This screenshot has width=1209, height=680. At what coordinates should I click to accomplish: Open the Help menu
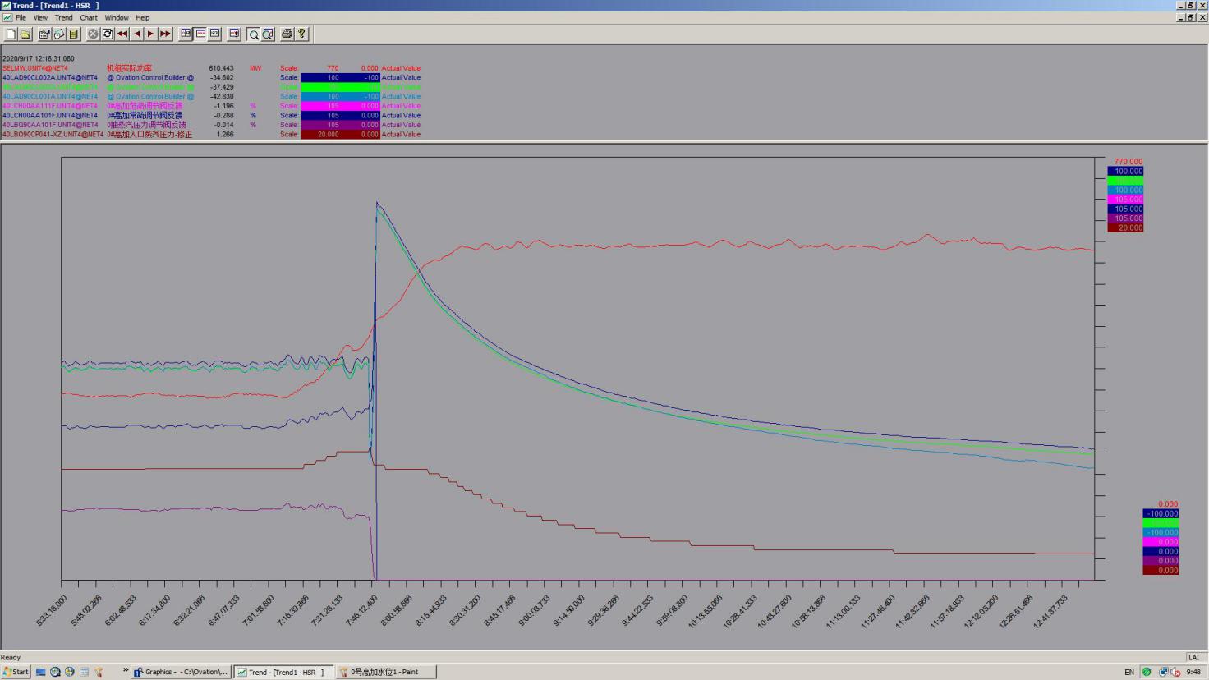tap(143, 17)
